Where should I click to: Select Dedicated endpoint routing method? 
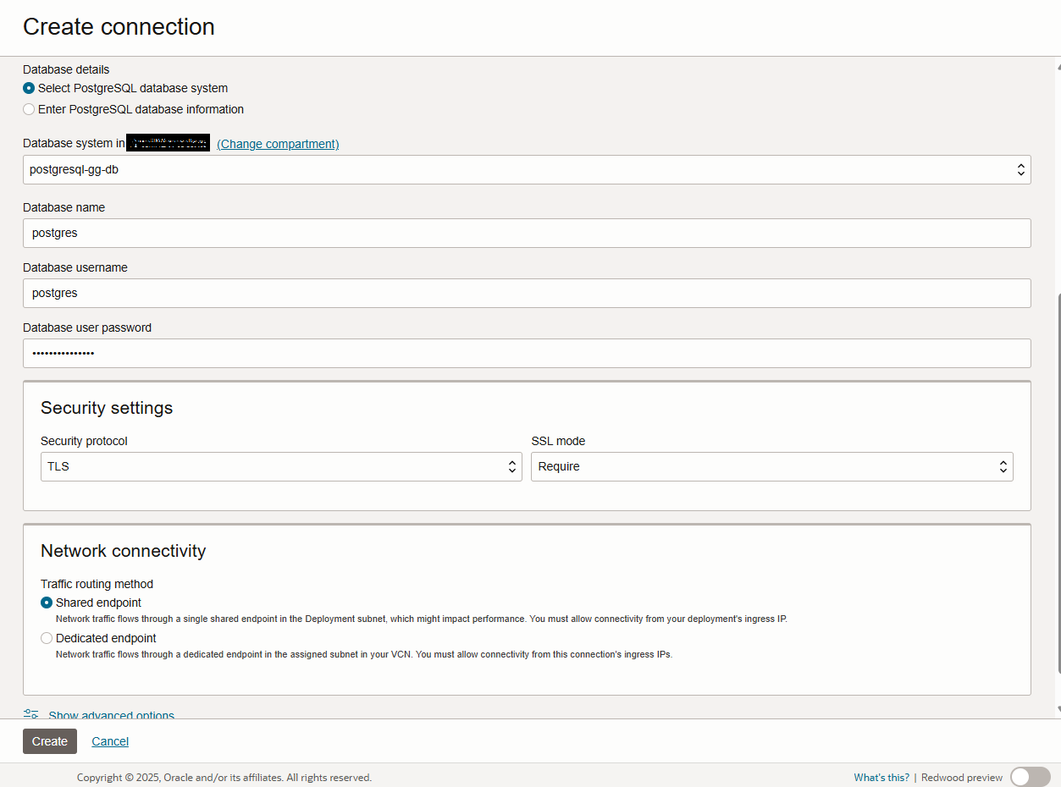(x=47, y=638)
